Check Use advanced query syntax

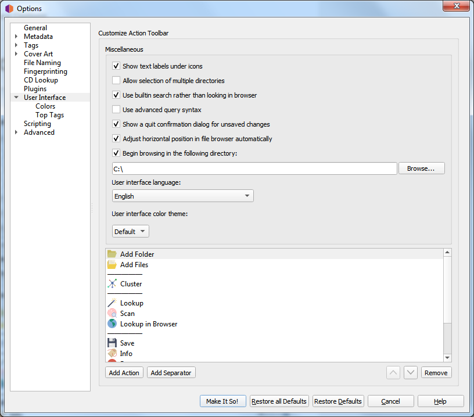tap(116, 110)
